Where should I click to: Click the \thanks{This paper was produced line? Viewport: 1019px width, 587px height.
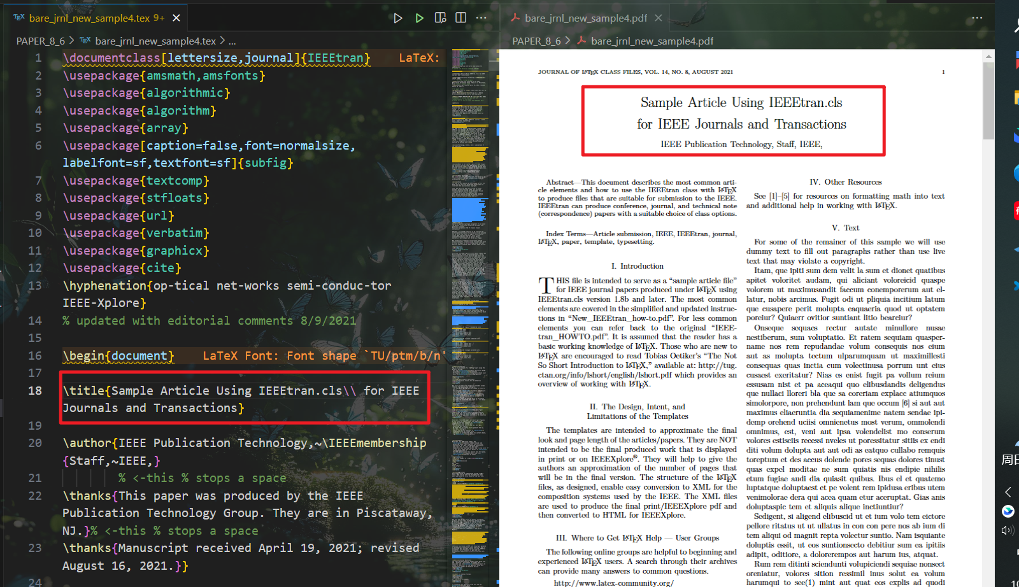pyautogui.click(x=248, y=513)
